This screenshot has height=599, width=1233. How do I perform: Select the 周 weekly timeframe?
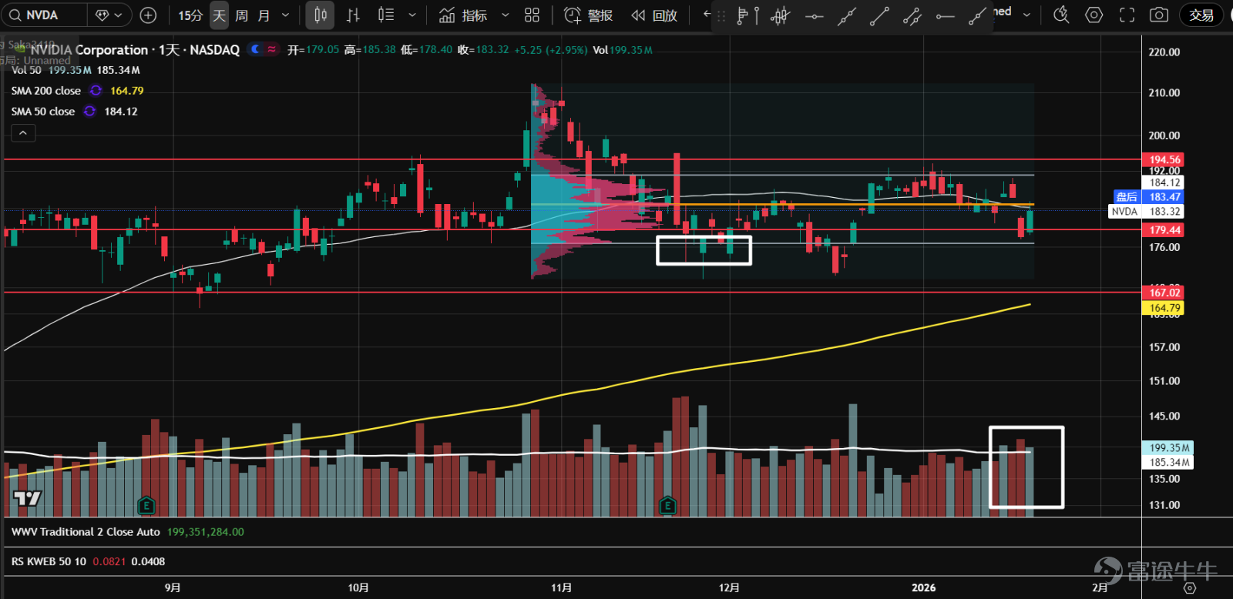click(241, 15)
